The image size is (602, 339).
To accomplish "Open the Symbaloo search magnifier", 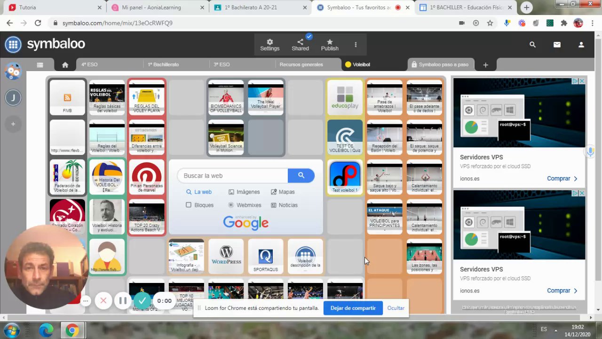I will [532, 45].
